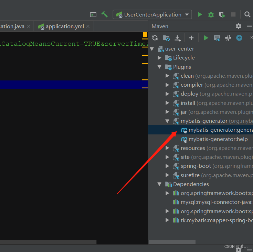
Task: Click the yellow inspection warning indicator
Action: 145,34
